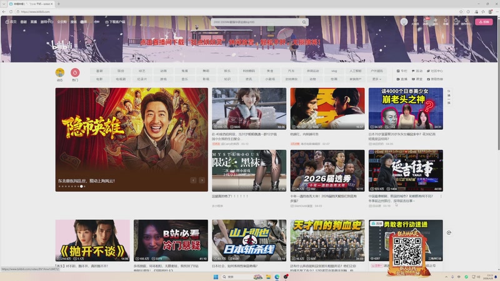This screenshot has width=500, height=281.
Task: Select the vlog category chip
Action: pyautogui.click(x=334, y=71)
